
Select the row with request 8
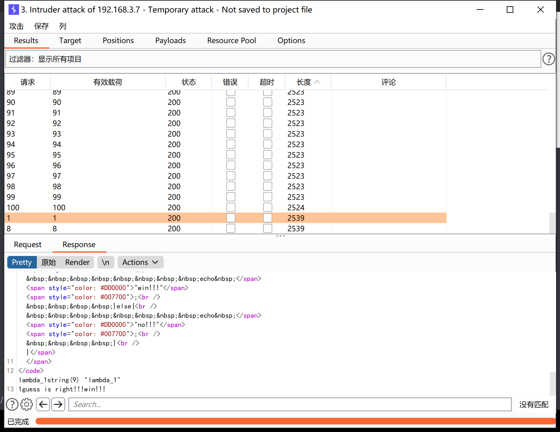[226, 229]
